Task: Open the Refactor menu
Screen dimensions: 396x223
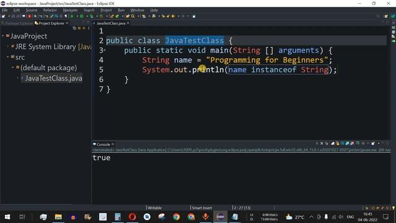Action: pyautogui.click(x=49, y=10)
